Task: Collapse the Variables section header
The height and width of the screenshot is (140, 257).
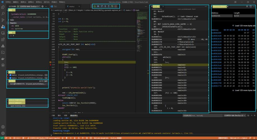Action: pos(11,10)
